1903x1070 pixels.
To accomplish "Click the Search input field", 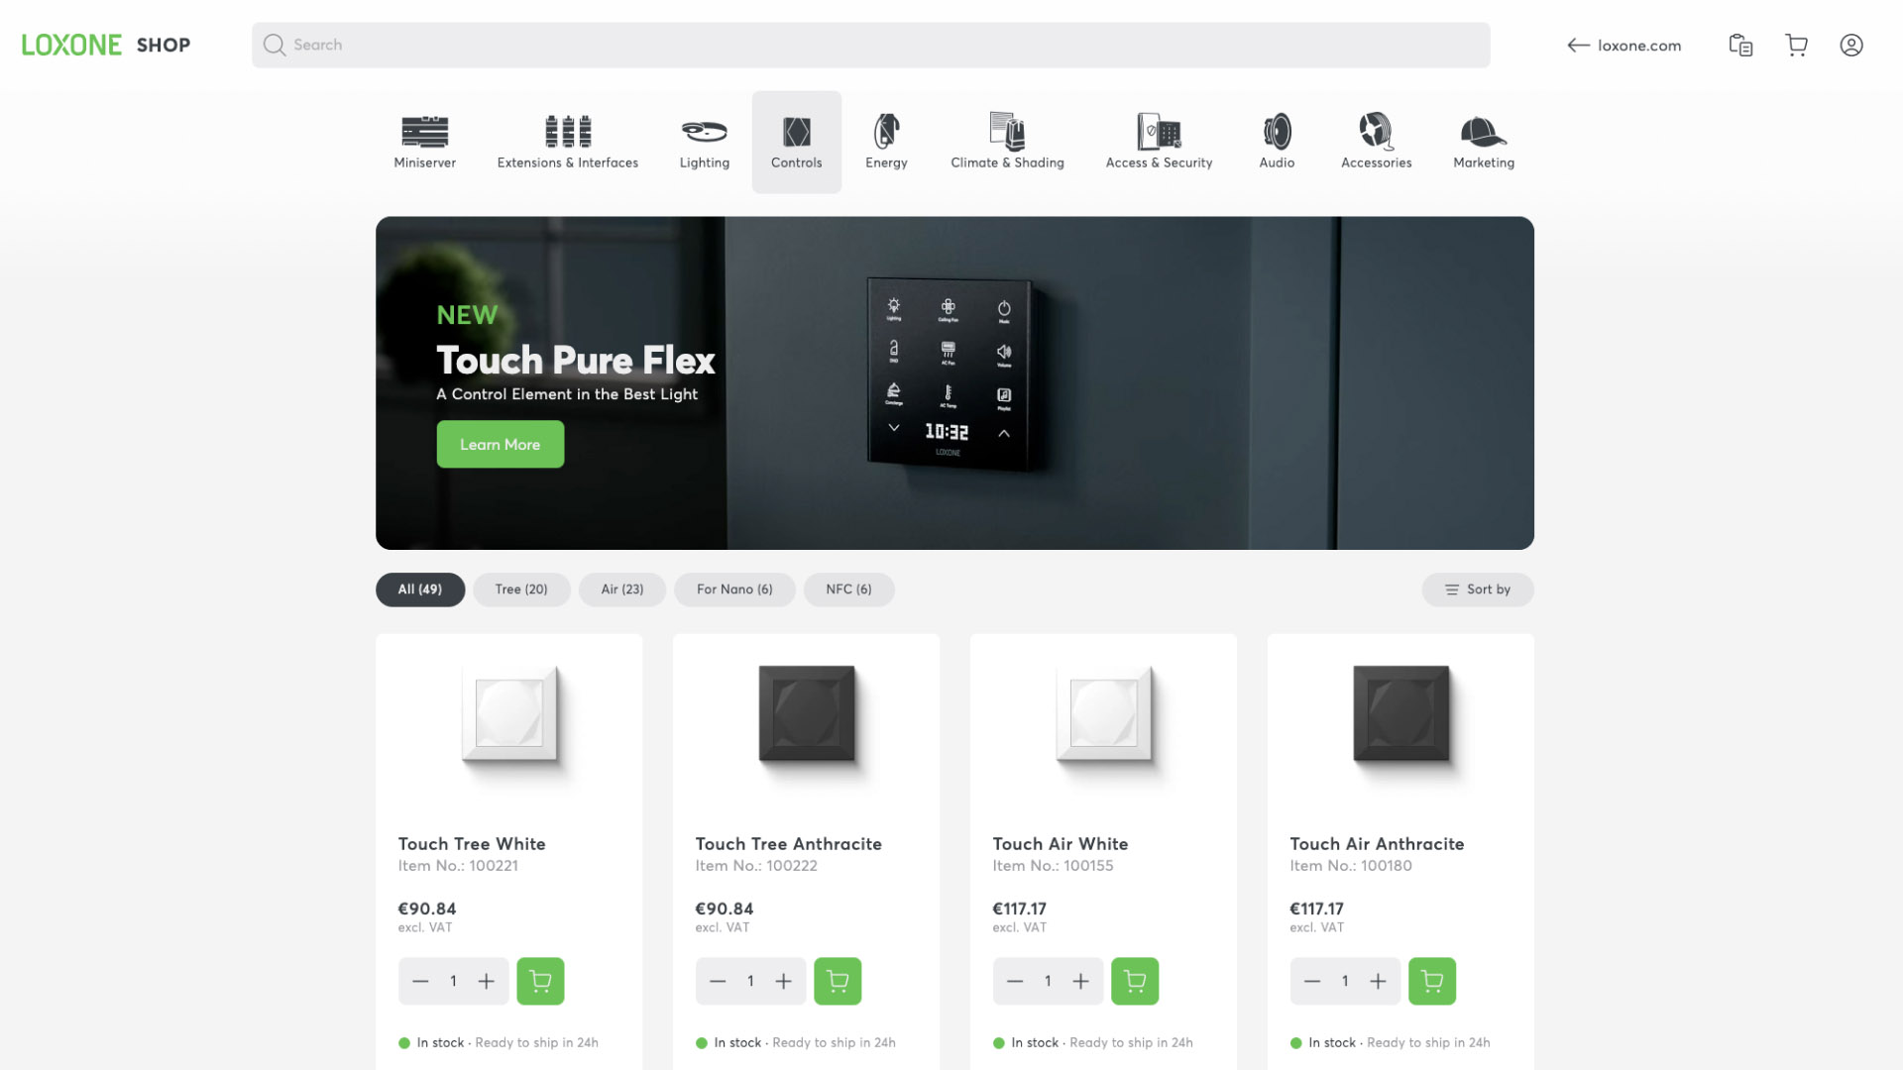I will tap(870, 46).
